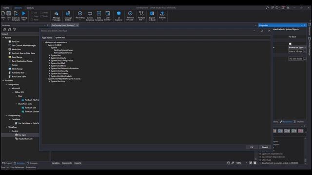Screen dimensions: 312x175
Task: Open the Breakpoints panel
Action: click(31, 167)
